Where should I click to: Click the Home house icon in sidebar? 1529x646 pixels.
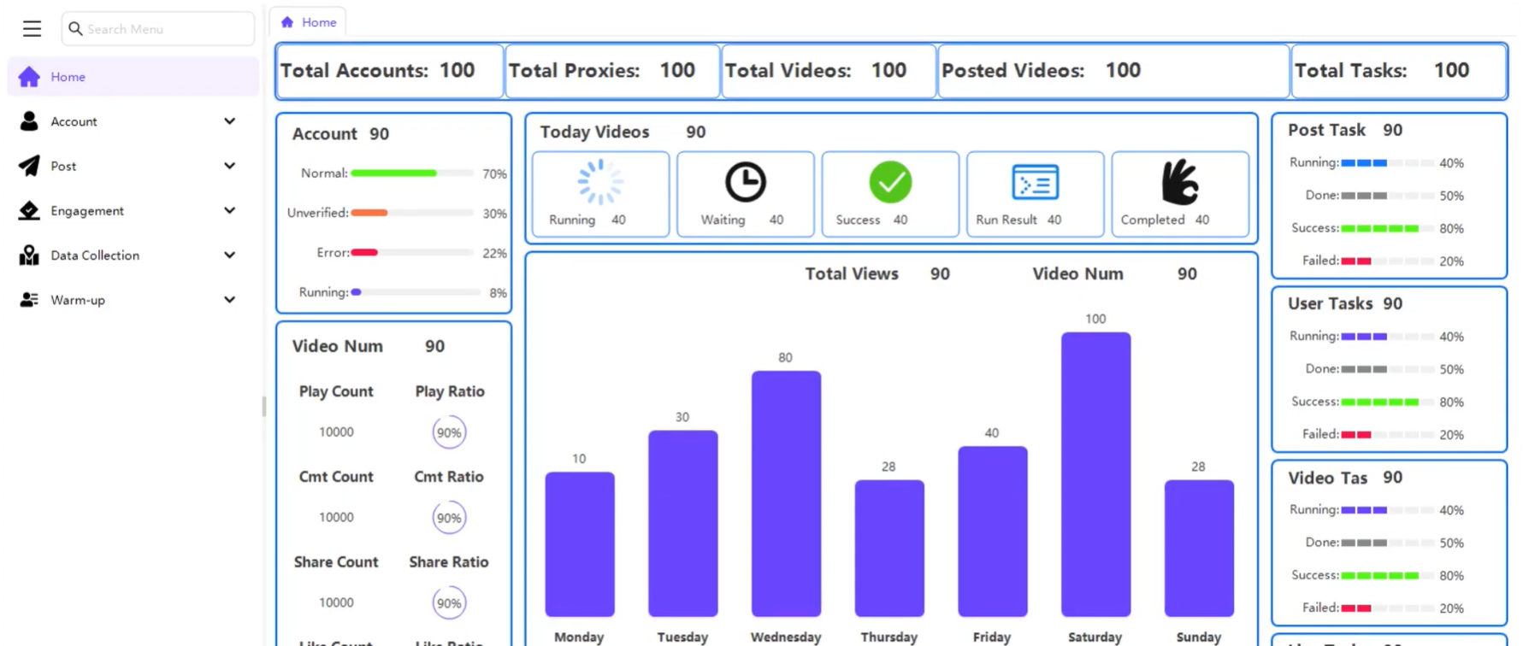[29, 77]
